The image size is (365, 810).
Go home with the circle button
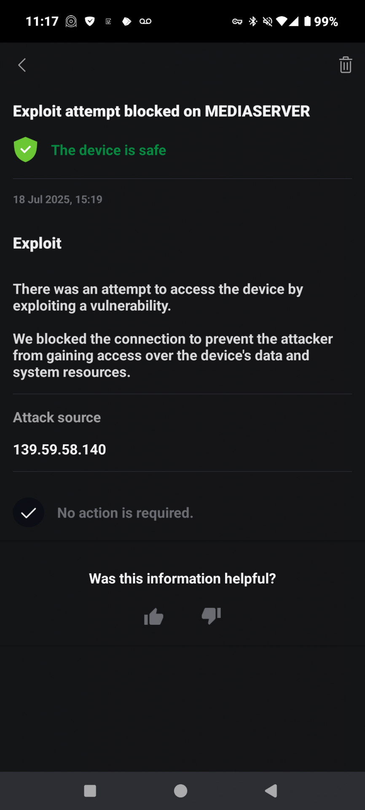coord(180,791)
